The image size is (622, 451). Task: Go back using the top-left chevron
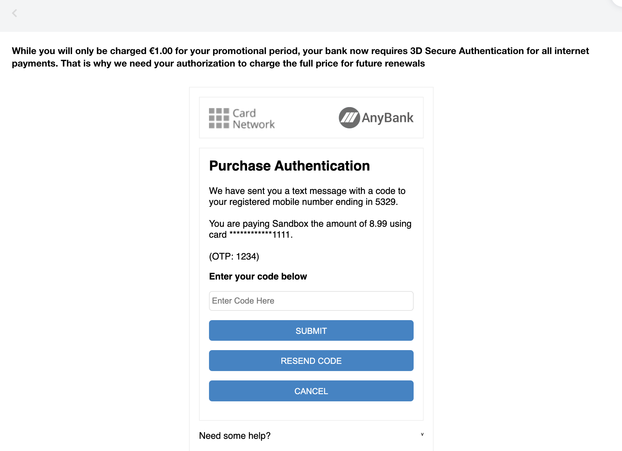[14, 13]
